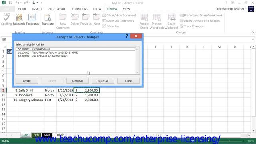Click the Translate icon

pyautogui.click(x=48, y=19)
